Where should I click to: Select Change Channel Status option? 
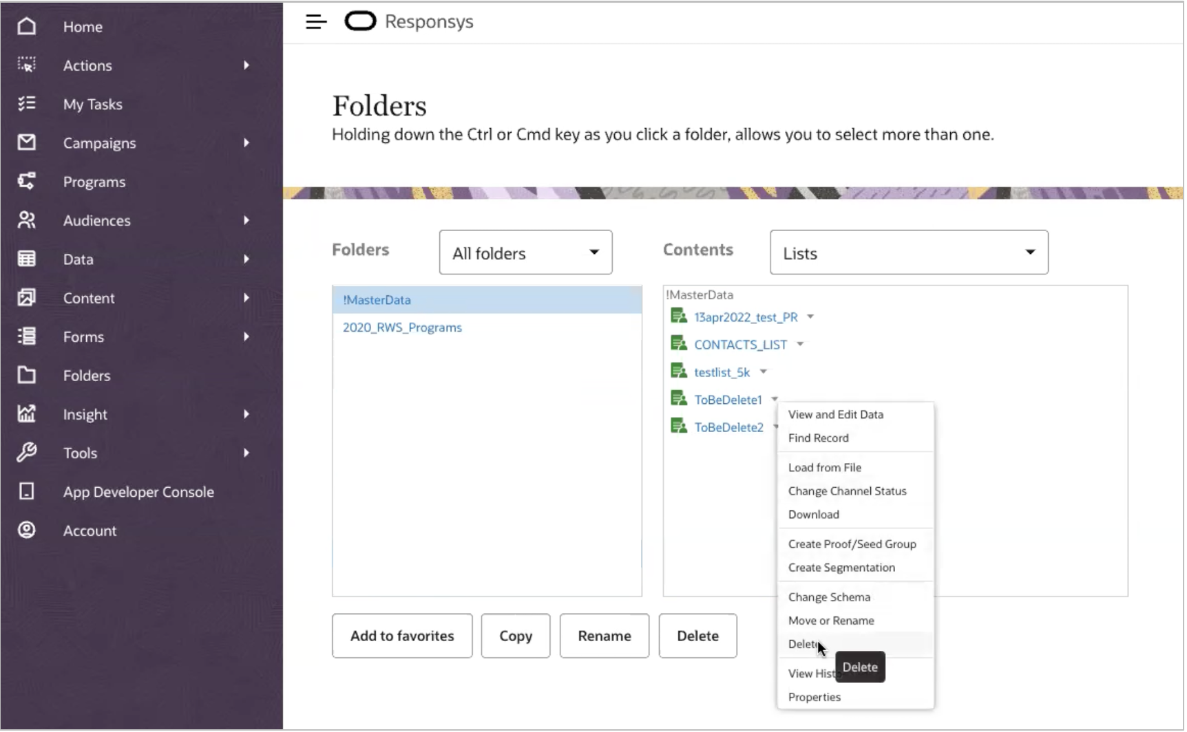click(x=847, y=491)
